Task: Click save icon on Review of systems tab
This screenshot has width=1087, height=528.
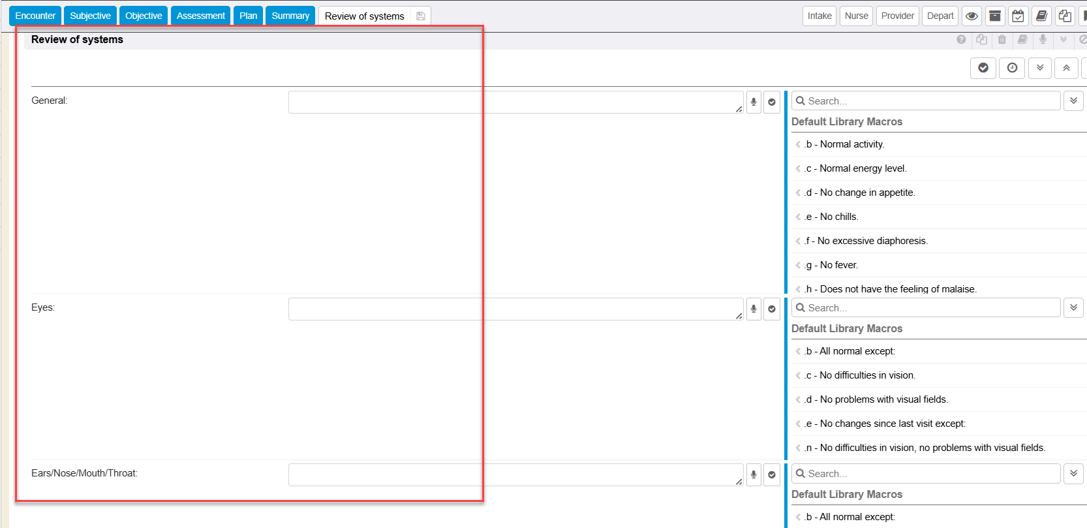Action: (421, 16)
